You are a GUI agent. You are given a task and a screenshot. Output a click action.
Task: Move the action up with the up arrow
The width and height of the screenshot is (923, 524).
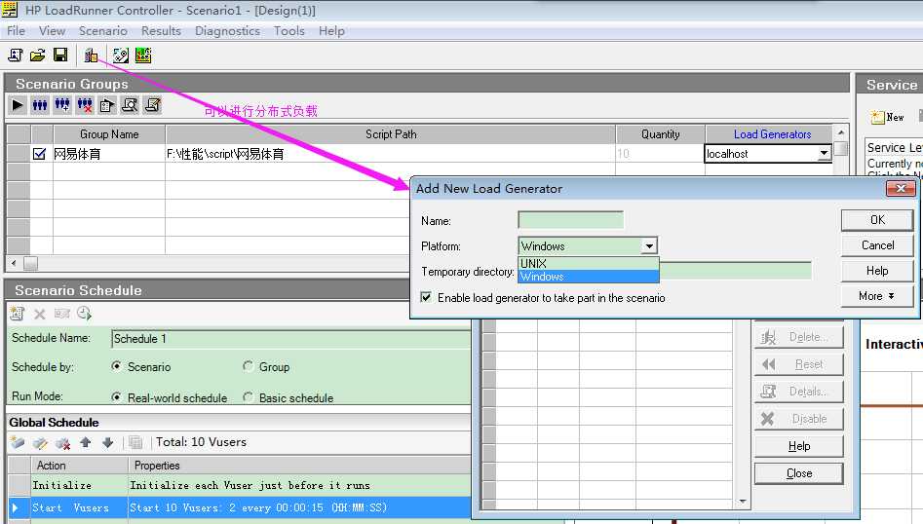point(86,442)
